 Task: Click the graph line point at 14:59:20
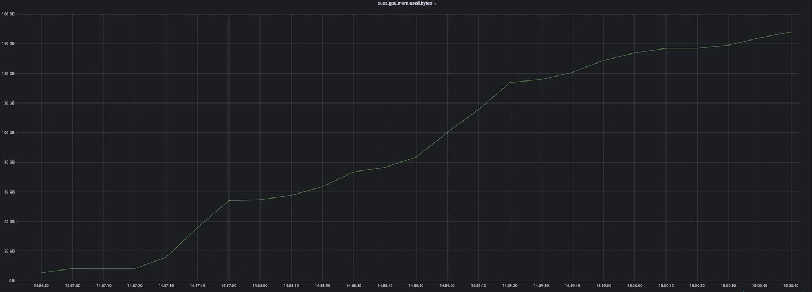tap(510, 83)
